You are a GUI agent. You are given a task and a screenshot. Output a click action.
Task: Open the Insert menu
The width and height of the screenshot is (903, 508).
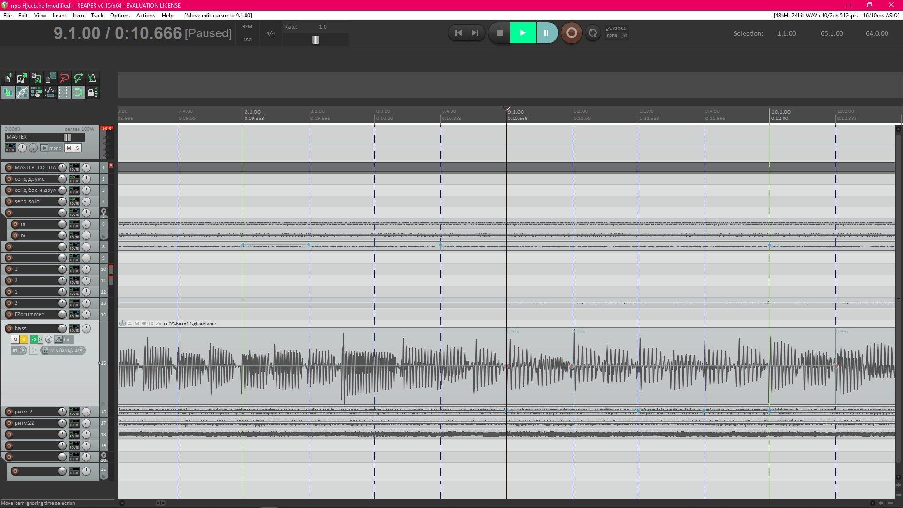point(59,16)
